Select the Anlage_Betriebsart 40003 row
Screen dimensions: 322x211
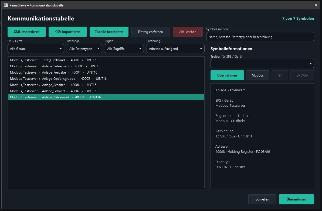pos(106,66)
